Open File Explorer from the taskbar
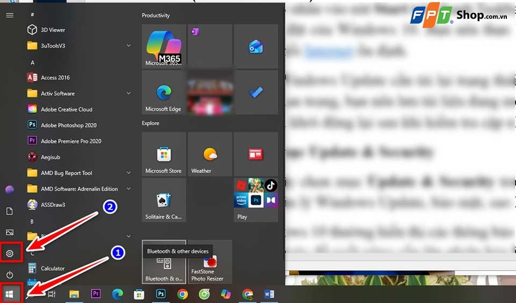The width and height of the screenshot is (516, 303). pyautogui.click(x=74, y=294)
